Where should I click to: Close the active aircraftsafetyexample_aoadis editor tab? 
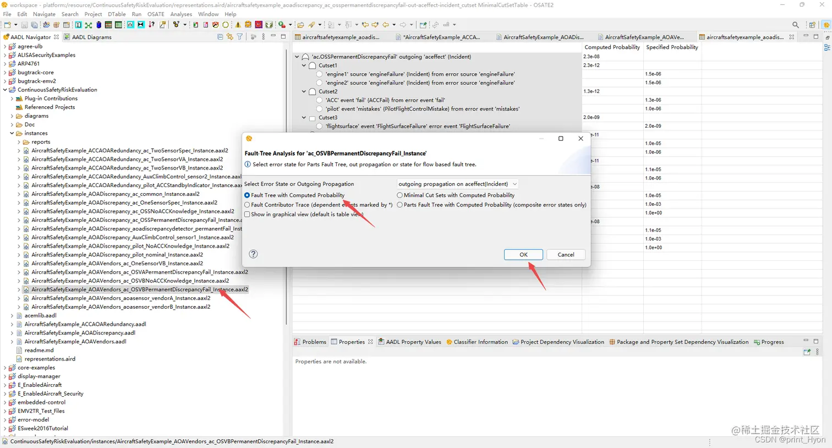pyautogui.click(x=791, y=37)
